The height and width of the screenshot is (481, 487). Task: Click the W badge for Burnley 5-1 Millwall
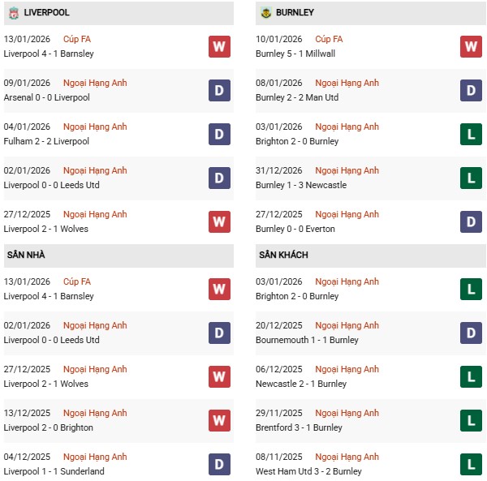471,46
